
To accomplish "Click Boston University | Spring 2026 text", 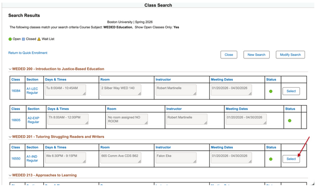I will coord(130,22).
